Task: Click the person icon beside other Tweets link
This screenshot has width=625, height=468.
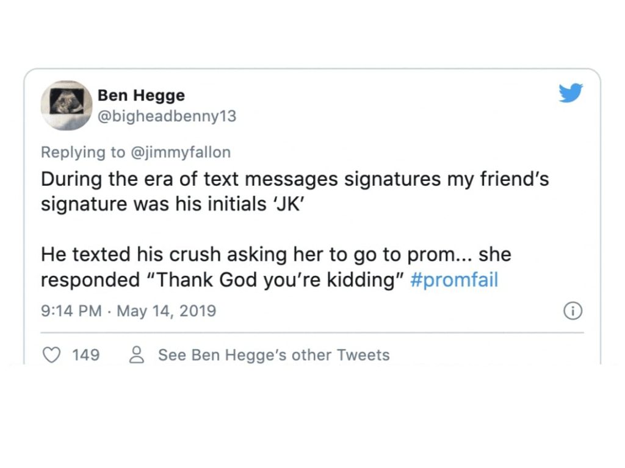Action: 137,355
